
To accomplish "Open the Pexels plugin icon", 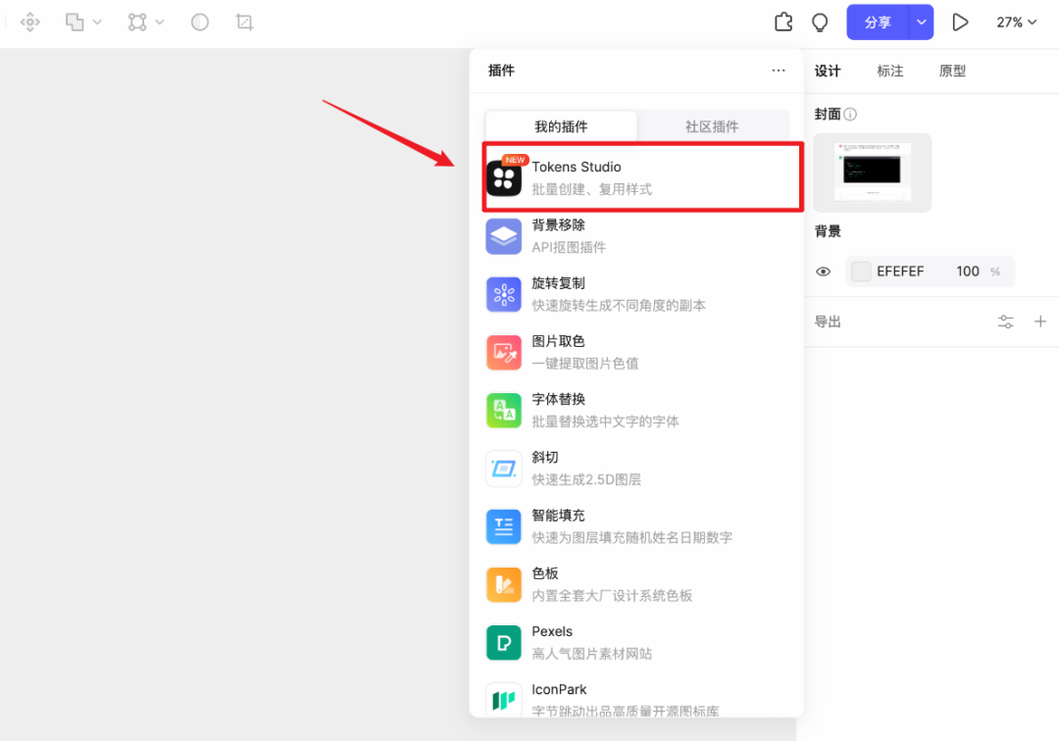I will pos(504,642).
